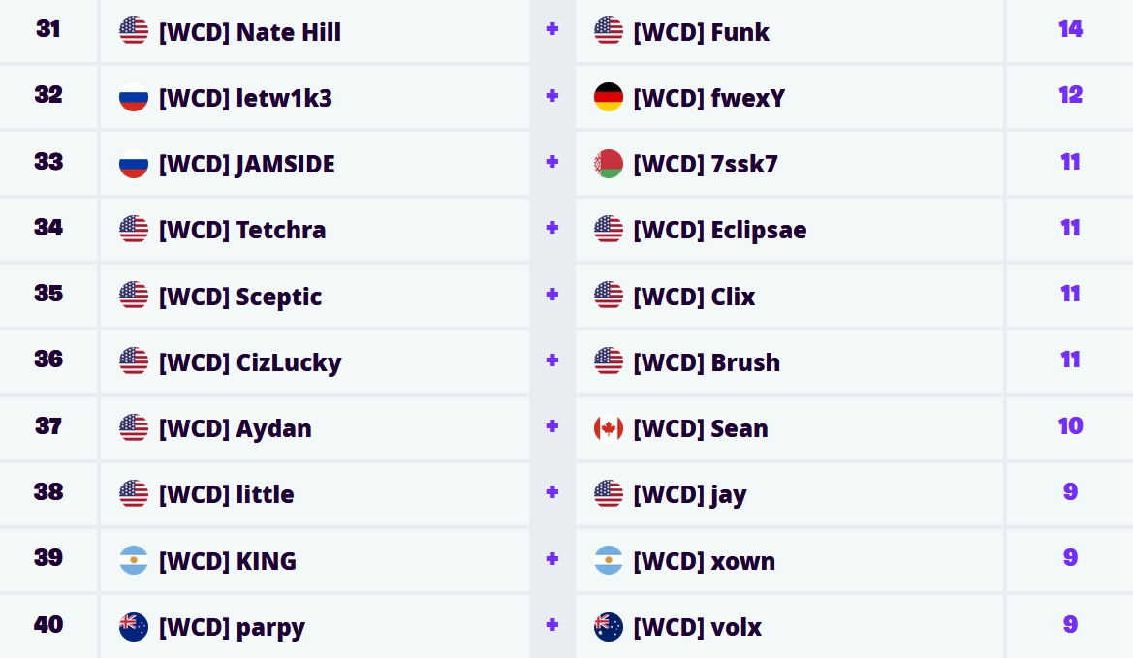Click the Canadian flag next to Sean
This screenshot has width=1133, height=658.
point(608,426)
